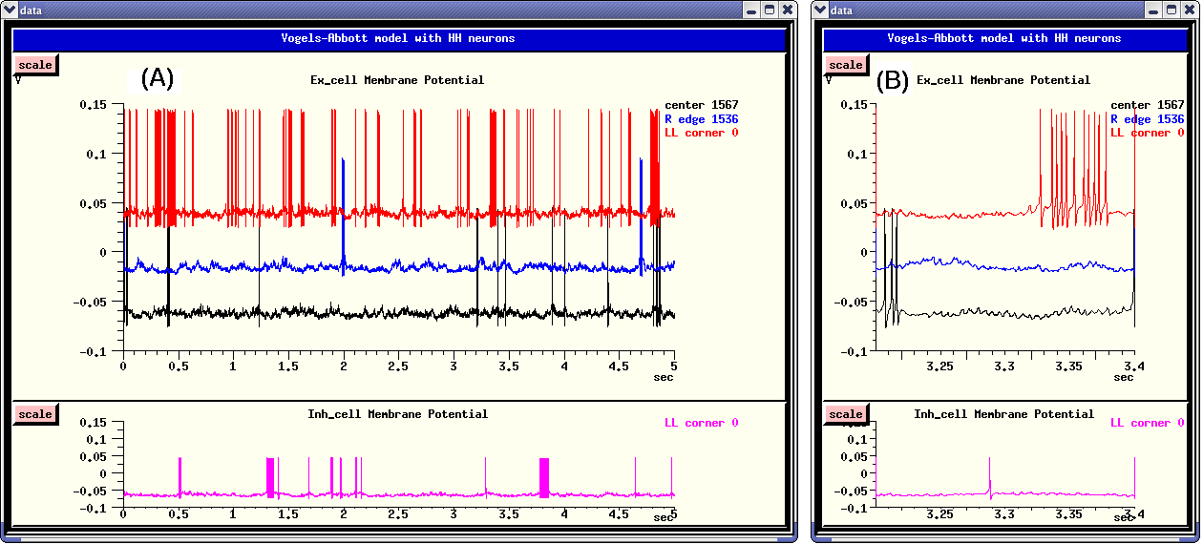Select magenta 'LL corner 0' legend in left window
The height and width of the screenshot is (544, 1203).
tap(701, 423)
